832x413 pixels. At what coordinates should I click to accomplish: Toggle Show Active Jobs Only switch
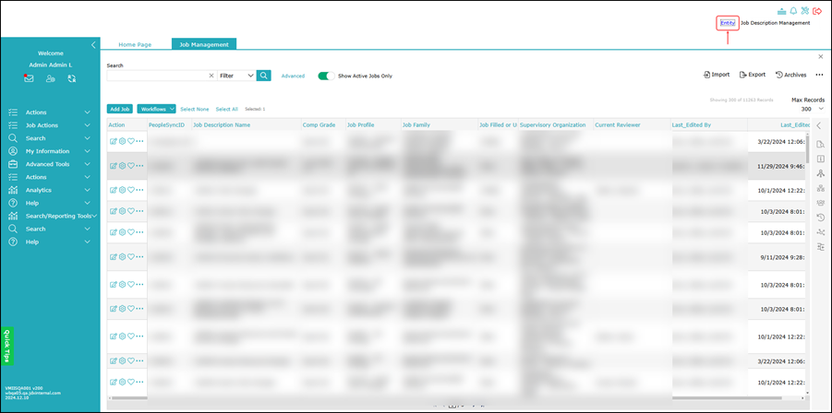click(326, 76)
